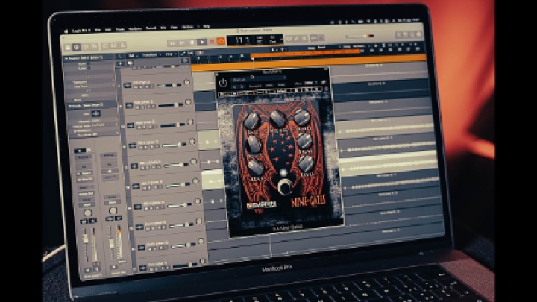Click Compare in the plugin header

click(x=255, y=86)
